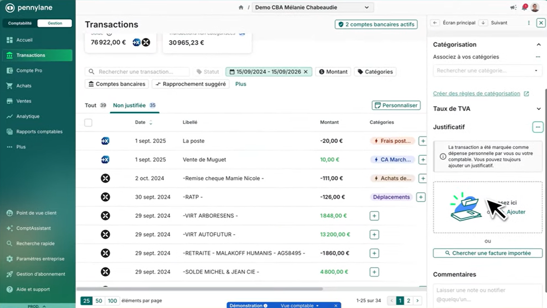Remove the date range filter
Screen dimensions: 547x308
(306, 72)
